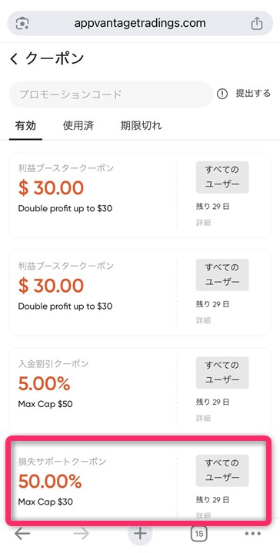The image size is (280, 553).
Task: Tap the share icon in address bar
Action: click(257, 24)
